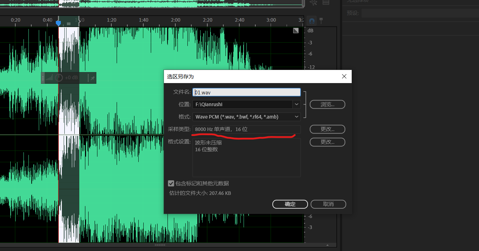Click the HUD volume knob
This screenshot has width=479, height=251.
[59, 78]
